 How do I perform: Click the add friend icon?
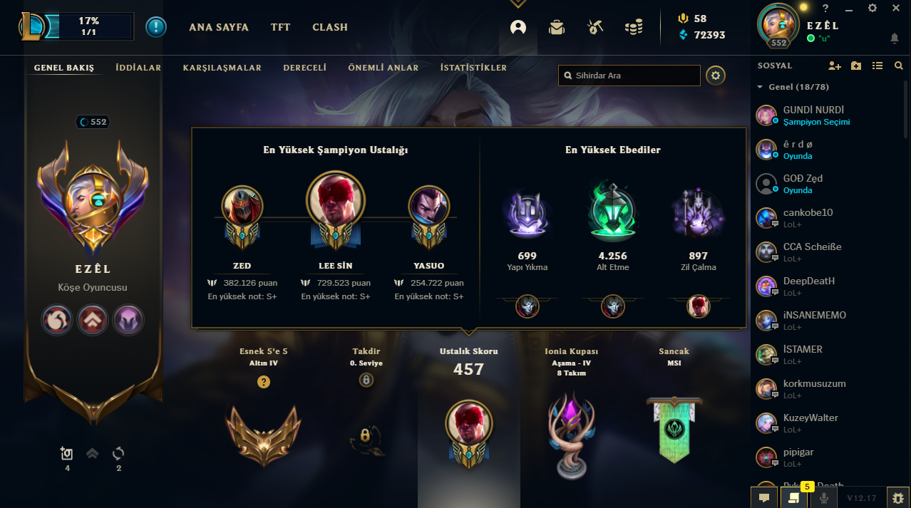pos(835,66)
